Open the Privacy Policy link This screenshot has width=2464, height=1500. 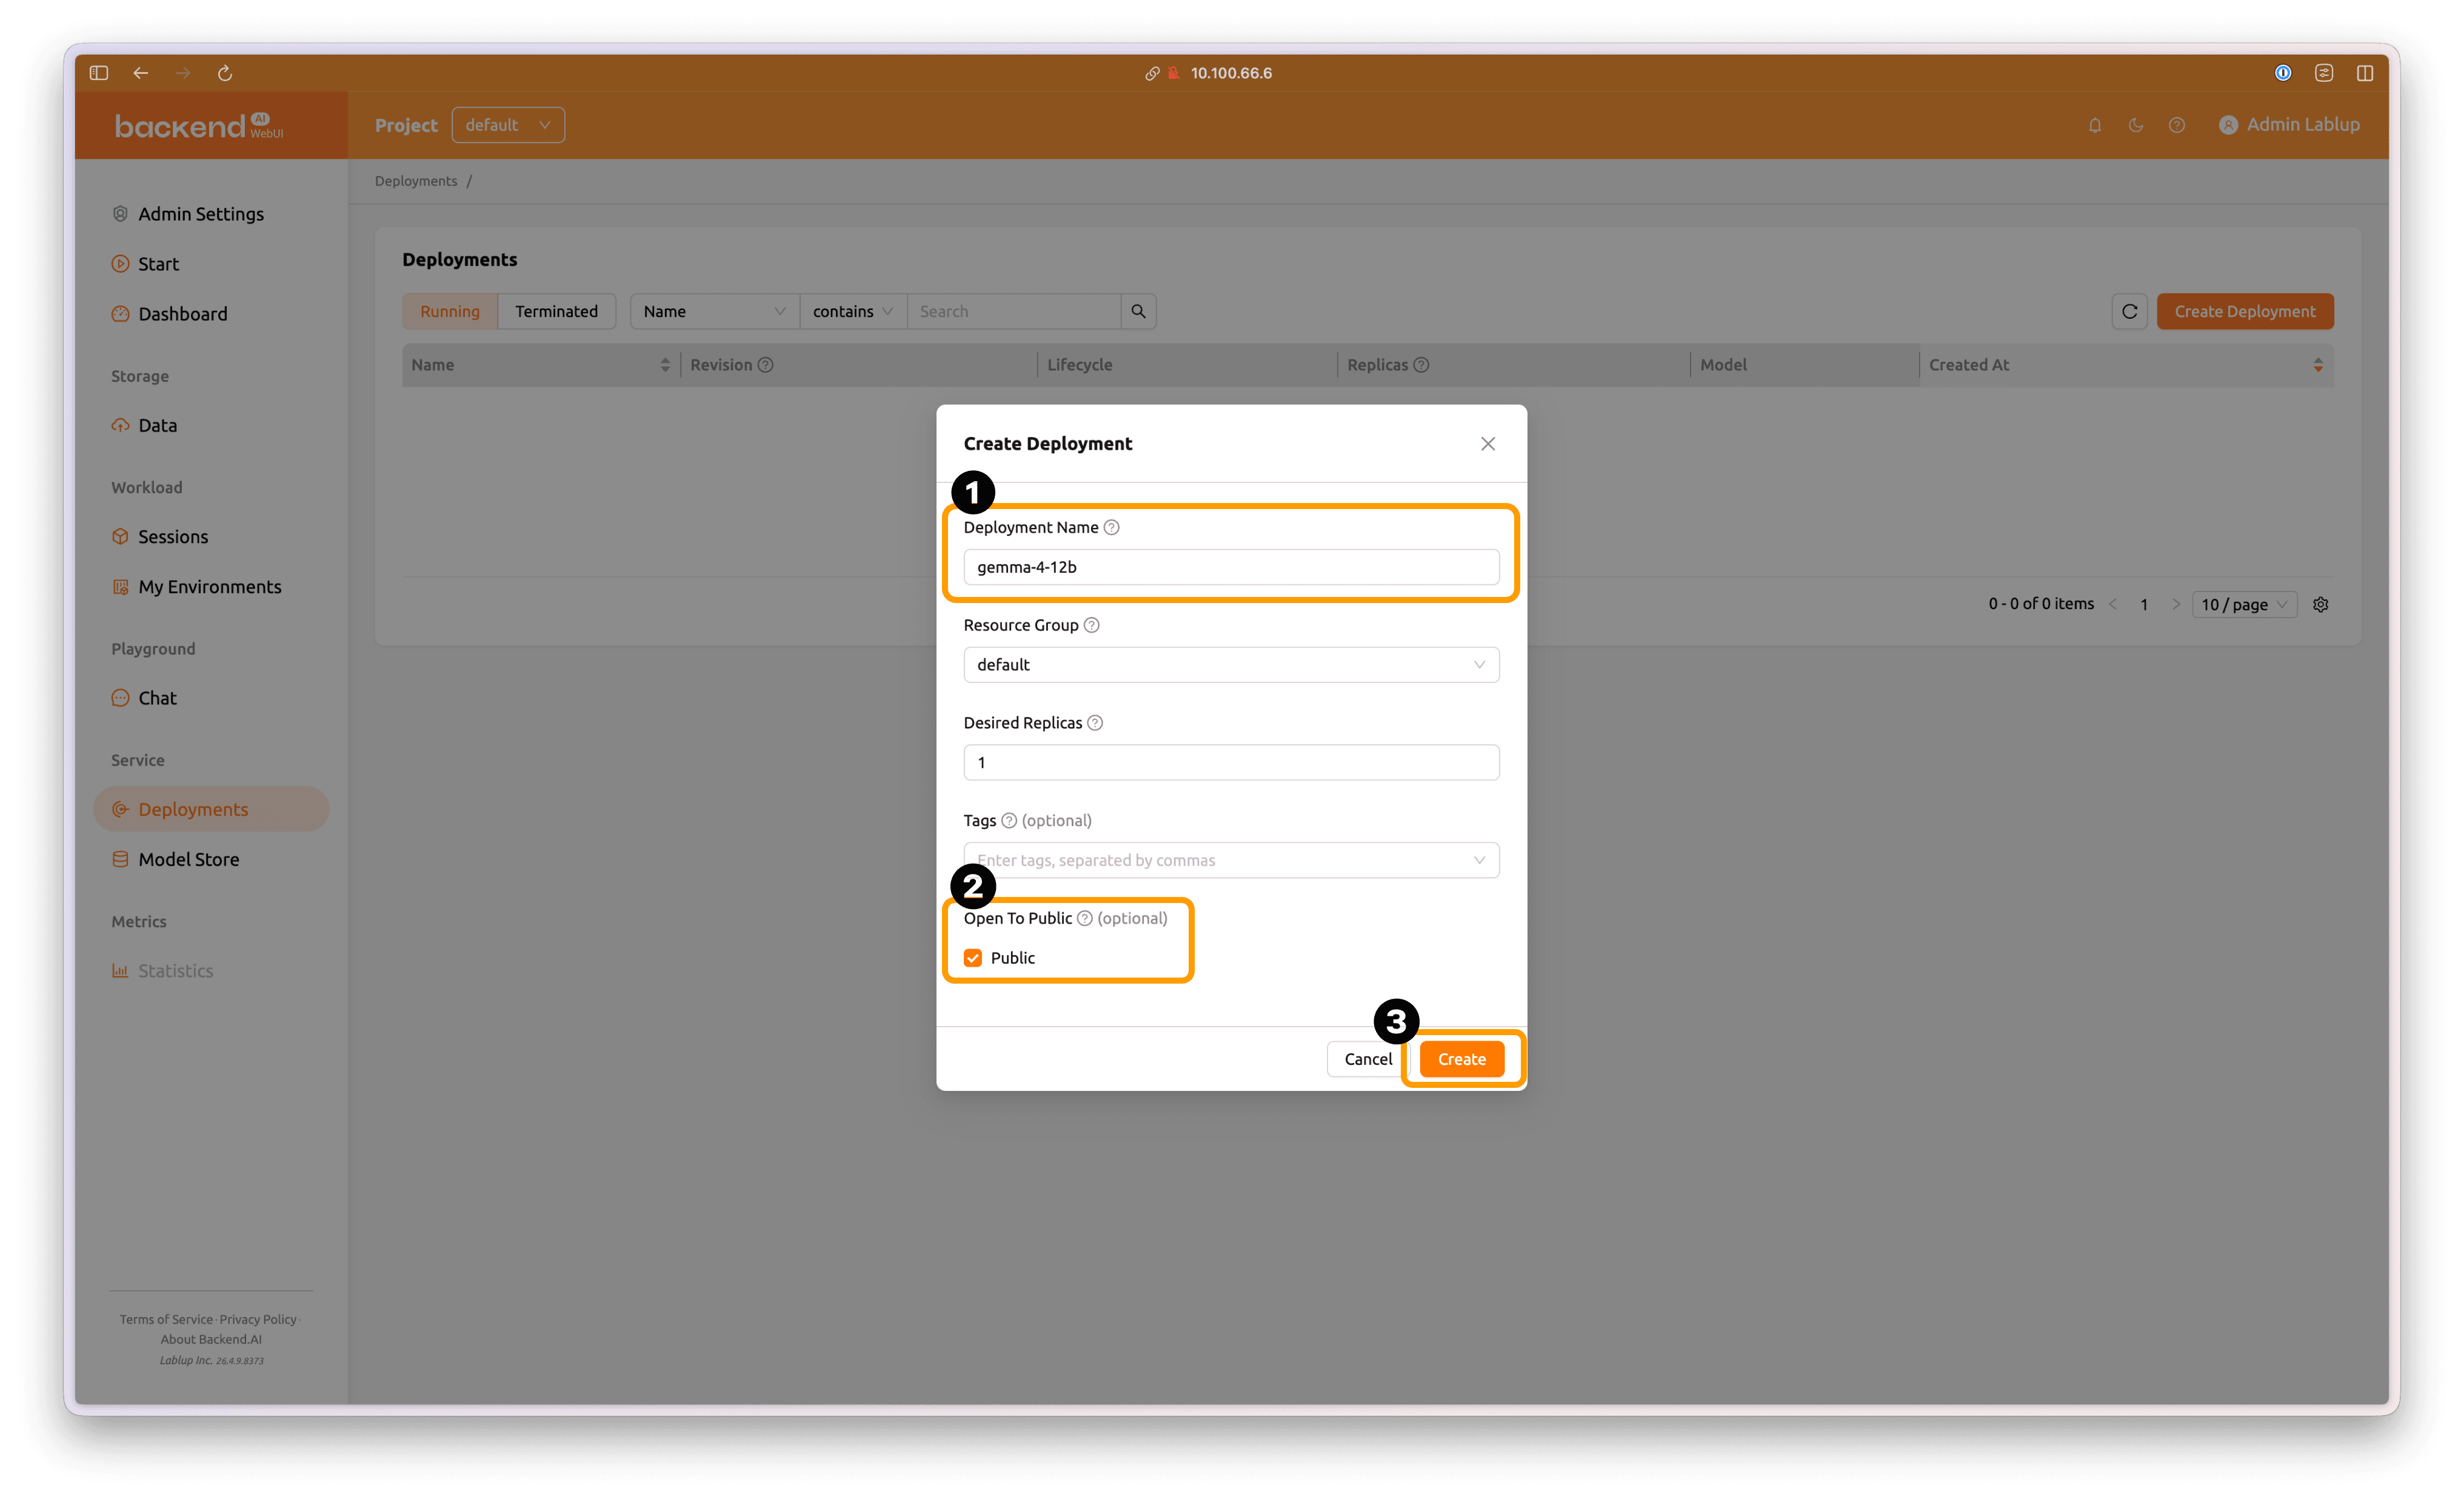click(x=258, y=1319)
